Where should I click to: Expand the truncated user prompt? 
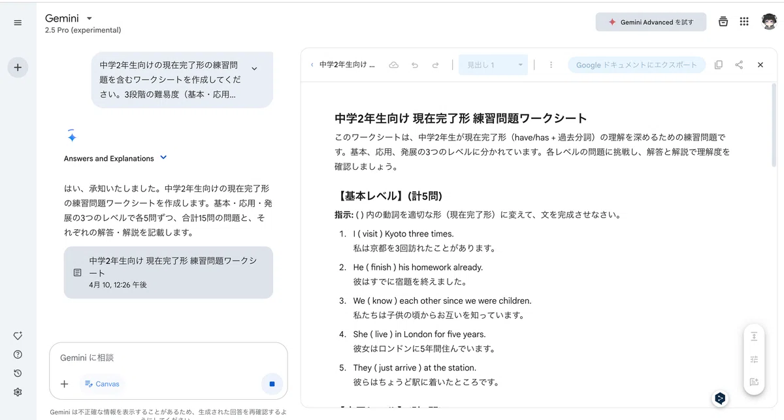click(x=254, y=69)
